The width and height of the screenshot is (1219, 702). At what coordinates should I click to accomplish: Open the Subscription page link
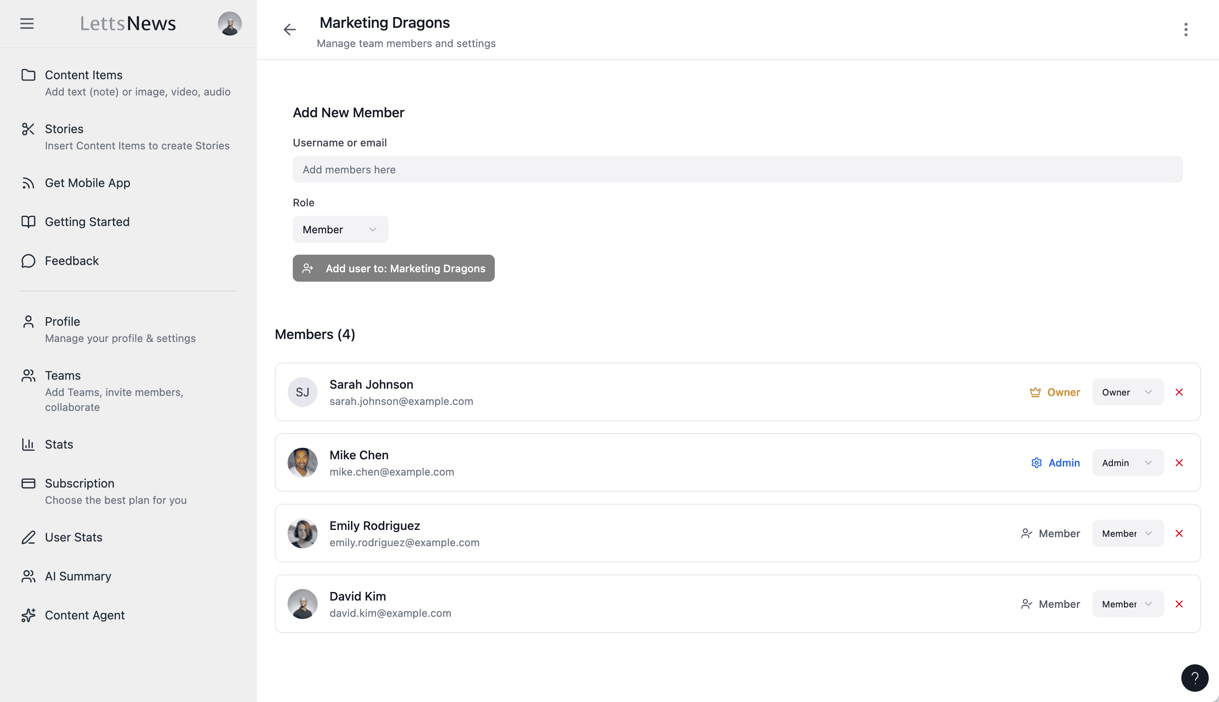tap(80, 484)
